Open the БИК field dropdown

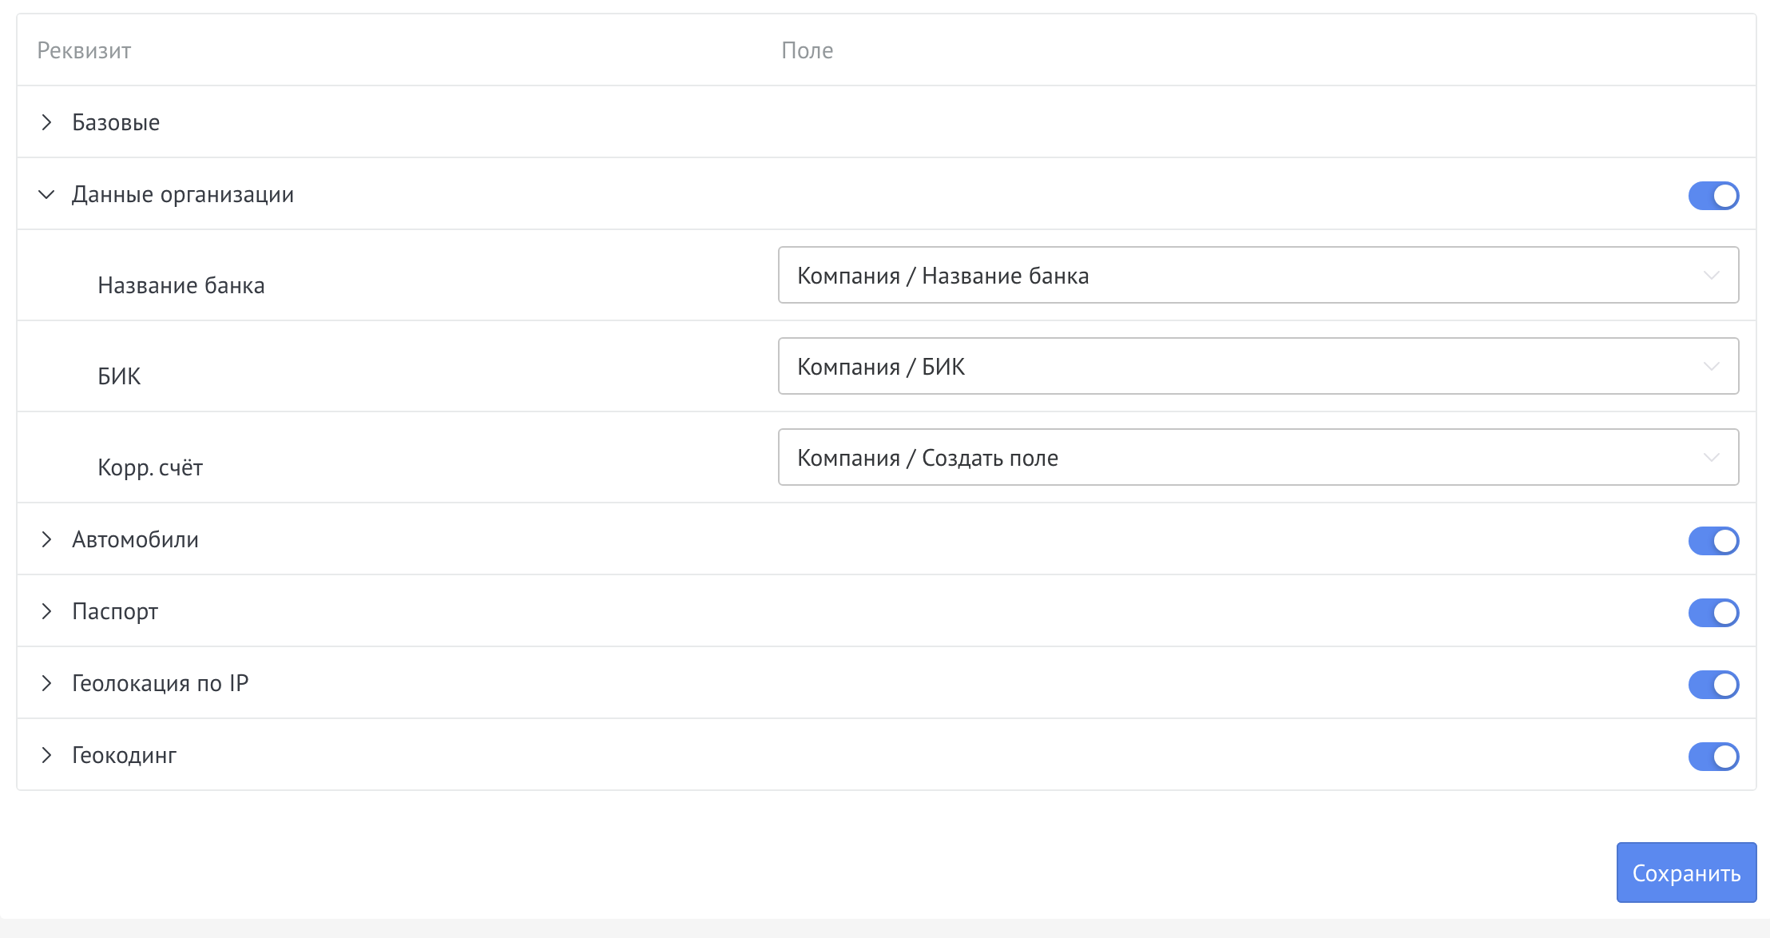(x=1258, y=366)
